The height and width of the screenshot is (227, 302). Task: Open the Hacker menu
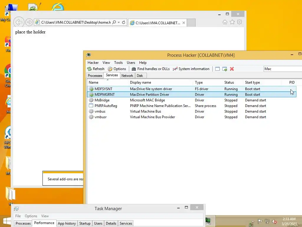coord(93,63)
